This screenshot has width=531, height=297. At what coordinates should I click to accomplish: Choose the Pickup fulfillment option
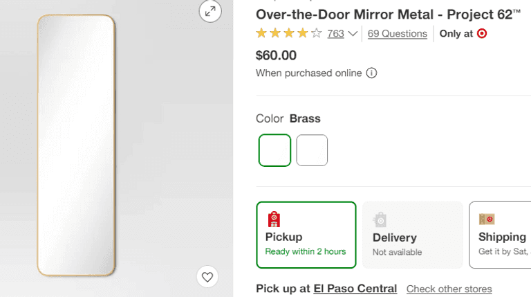coord(306,235)
